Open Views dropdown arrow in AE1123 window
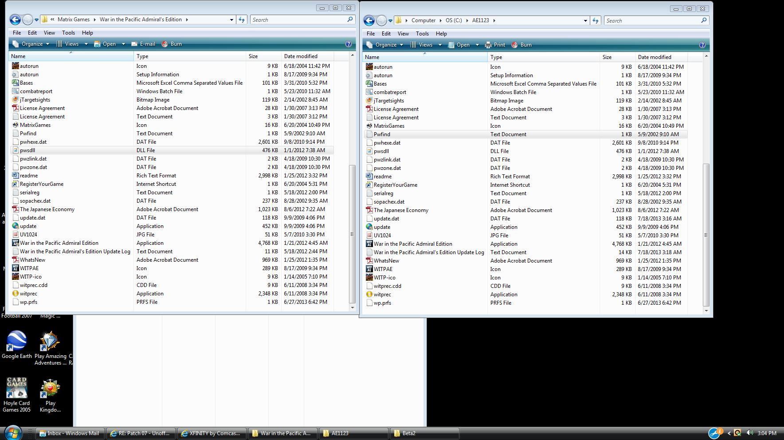 click(440, 45)
